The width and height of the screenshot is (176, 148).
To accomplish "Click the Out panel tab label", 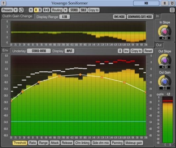I will point(158,45).
